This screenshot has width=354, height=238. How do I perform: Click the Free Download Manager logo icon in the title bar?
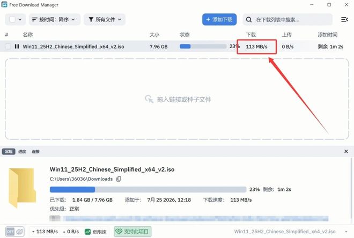coord(4,5)
